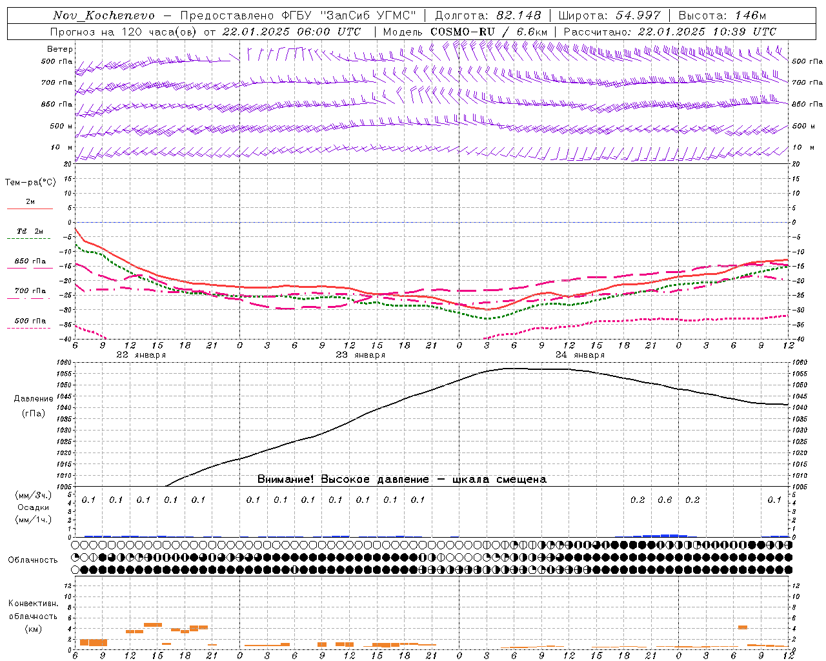The height and width of the screenshot is (661, 826).
Task: Click the '(км)' unit under convective cloudiness
Action: [x=34, y=629]
